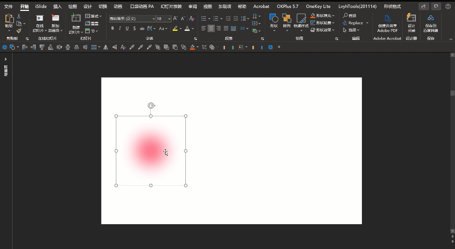This screenshot has height=249, width=455.
Task: Click the 新建幻灯片 new slide icon
Action: coord(76,18)
